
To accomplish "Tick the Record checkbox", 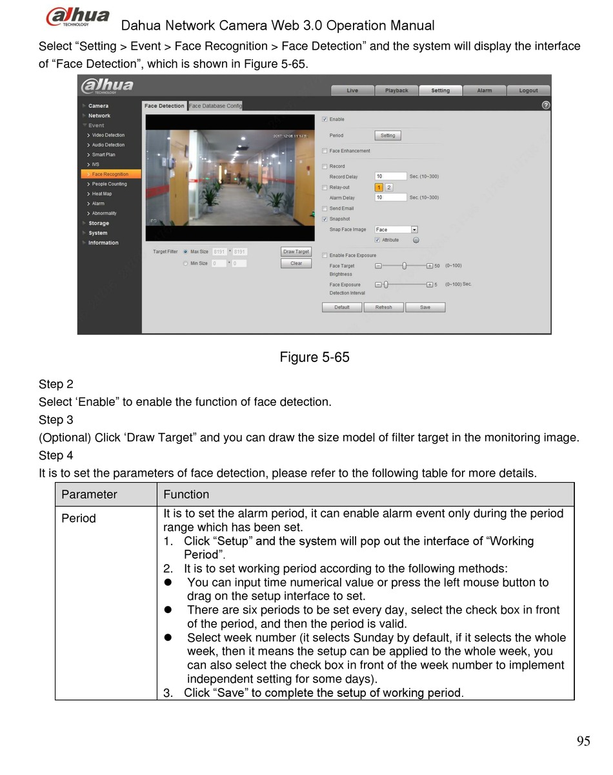I will 325,166.
